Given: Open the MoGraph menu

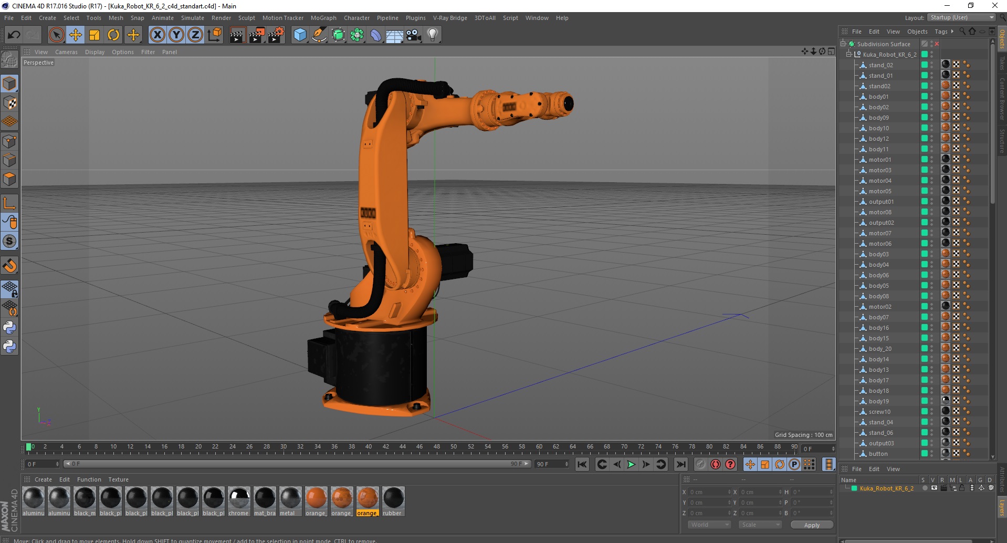Looking at the screenshot, I should point(323,18).
